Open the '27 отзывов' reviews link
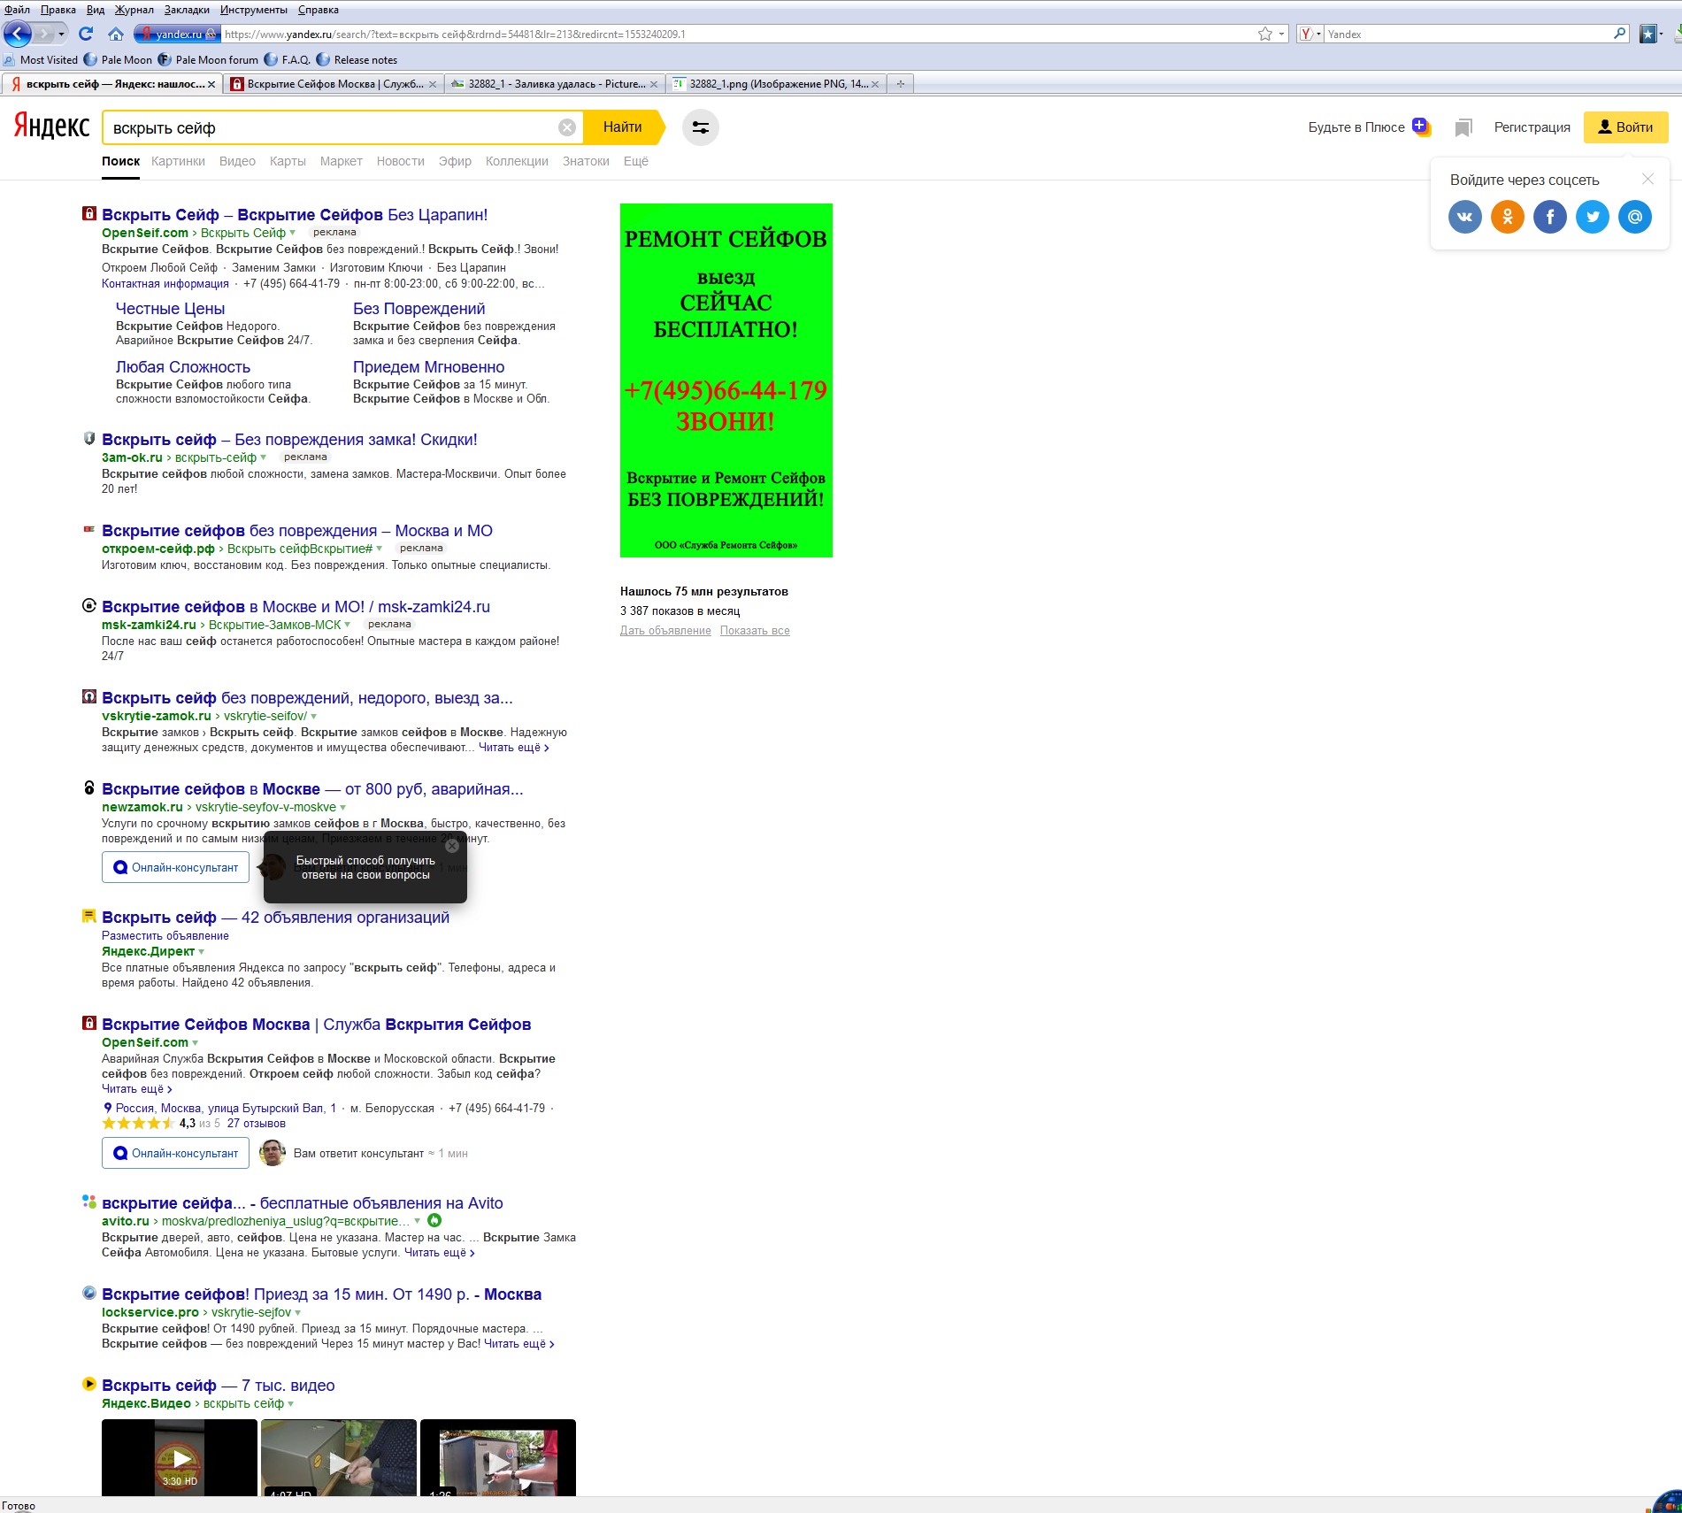This screenshot has height=1513, width=1682. (256, 1124)
